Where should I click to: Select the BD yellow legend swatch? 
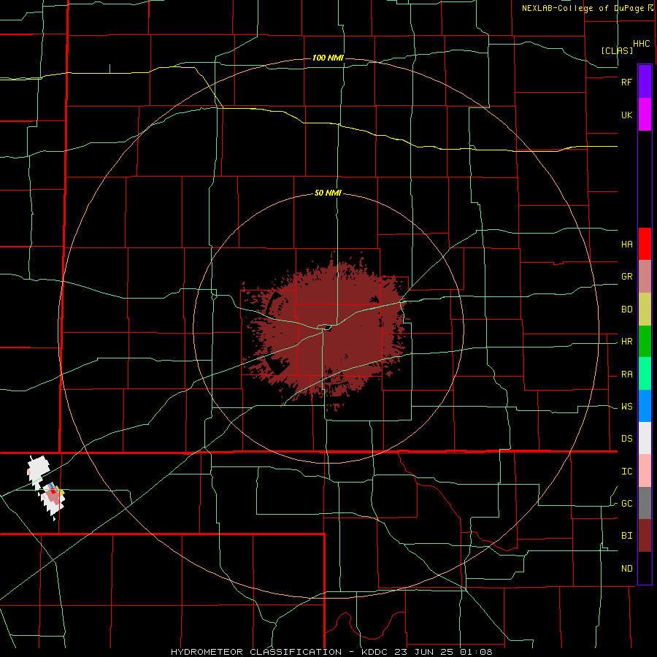(x=645, y=310)
